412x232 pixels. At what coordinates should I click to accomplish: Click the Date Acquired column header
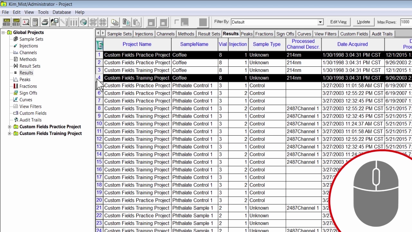point(353,44)
